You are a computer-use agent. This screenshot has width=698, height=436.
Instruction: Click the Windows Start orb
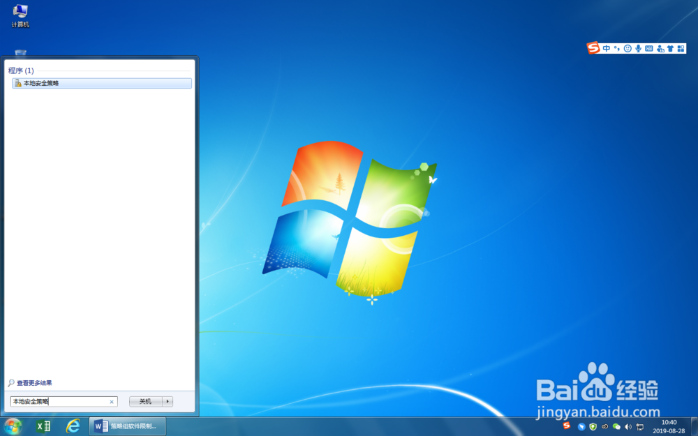[12, 426]
